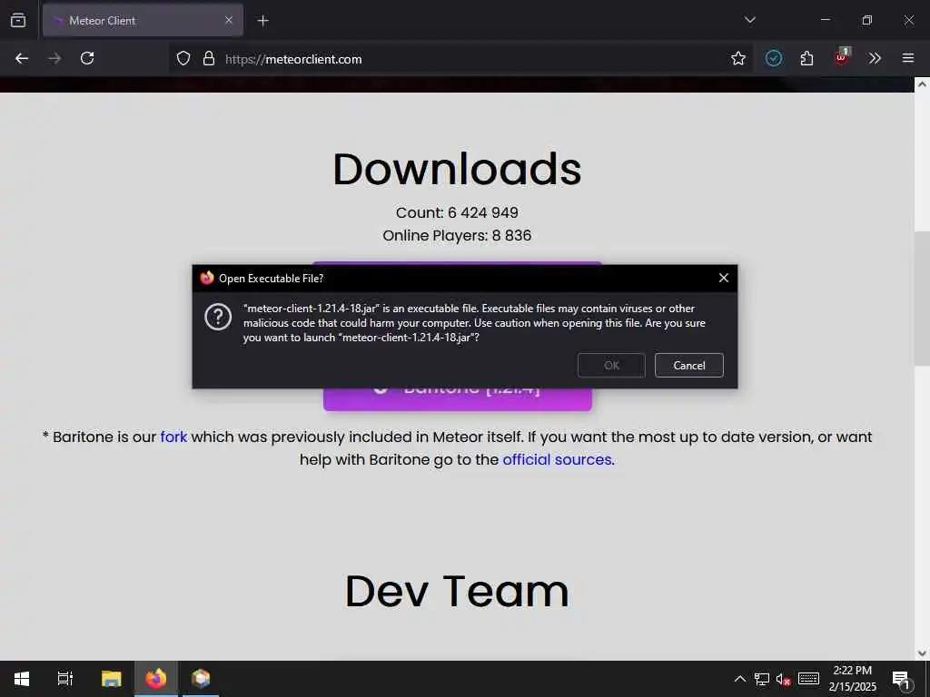The width and height of the screenshot is (930, 697).
Task: Show hidden system tray icons
Action: pyautogui.click(x=739, y=679)
